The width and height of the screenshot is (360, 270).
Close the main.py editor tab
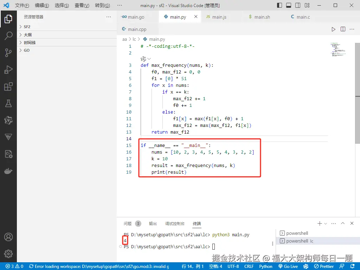tap(195, 17)
